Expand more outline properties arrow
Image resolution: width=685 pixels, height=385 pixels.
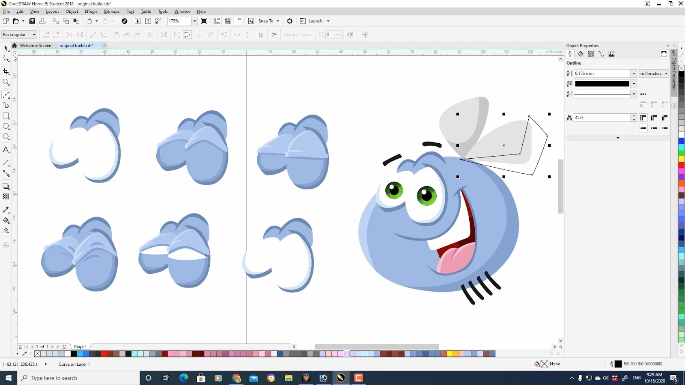click(618, 138)
